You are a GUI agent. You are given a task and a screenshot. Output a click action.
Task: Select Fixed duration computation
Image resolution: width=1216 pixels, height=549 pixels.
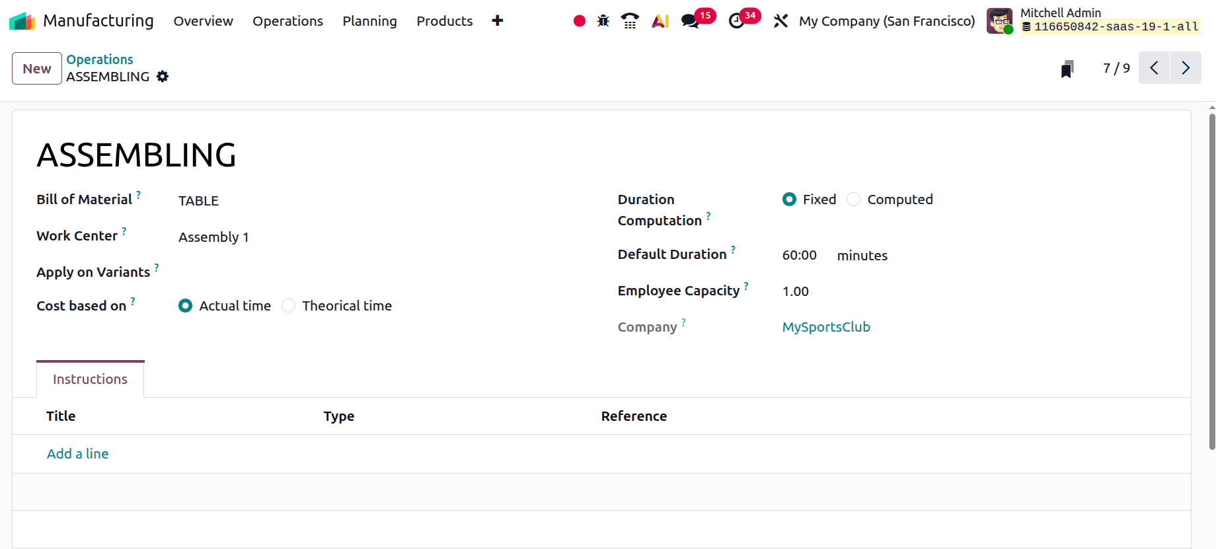pos(789,200)
